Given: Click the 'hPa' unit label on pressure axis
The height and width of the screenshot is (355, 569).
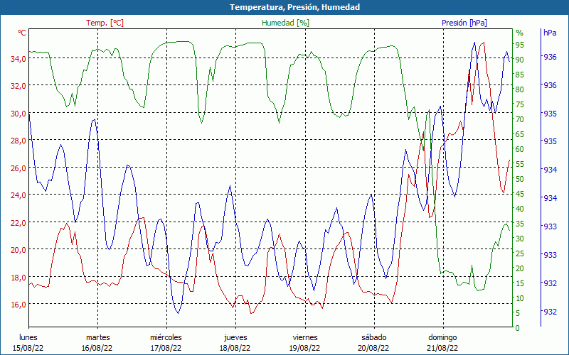Looking at the screenshot, I should (550, 33).
